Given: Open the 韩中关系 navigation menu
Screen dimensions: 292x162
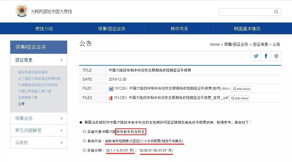Looking at the screenshot, I should point(179,29).
